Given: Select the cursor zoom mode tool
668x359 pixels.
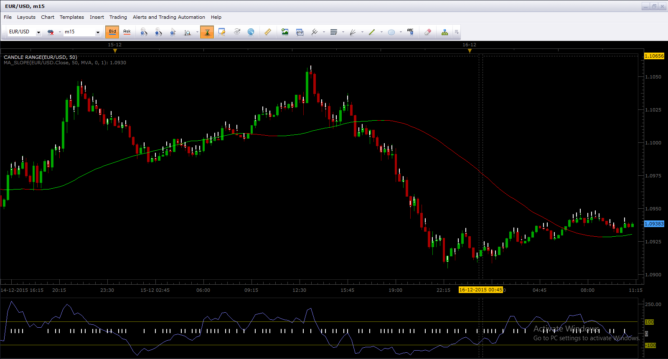Looking at the screenshot, I should 173,32.
